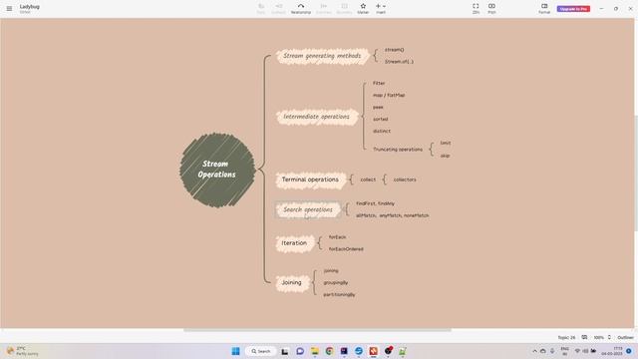The image size is (638, 359).
Task: Open the hamburger menu
Action: (9, 9)
